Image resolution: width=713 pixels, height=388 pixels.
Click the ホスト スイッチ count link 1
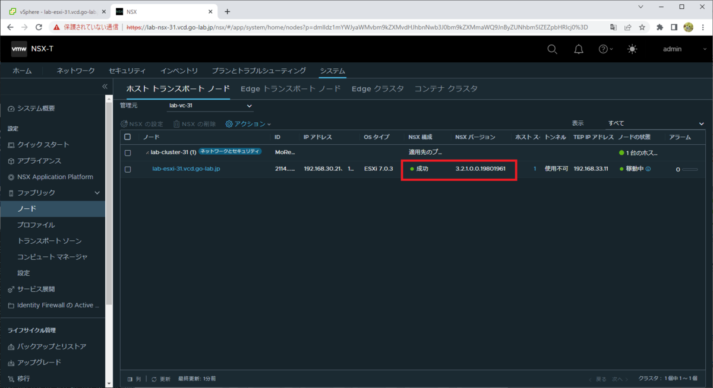click(535, 169)
